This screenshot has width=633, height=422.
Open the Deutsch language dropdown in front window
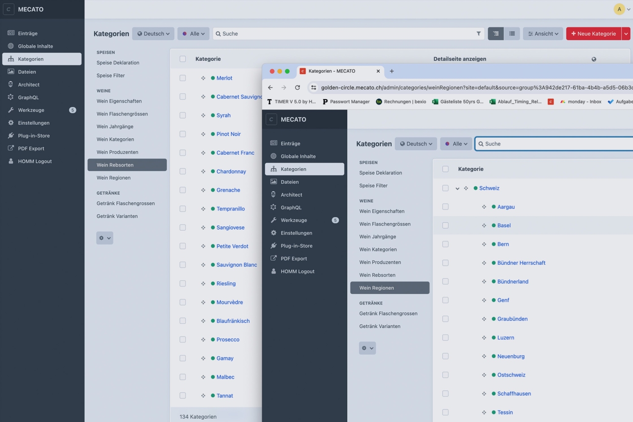(x=416, y=144)
